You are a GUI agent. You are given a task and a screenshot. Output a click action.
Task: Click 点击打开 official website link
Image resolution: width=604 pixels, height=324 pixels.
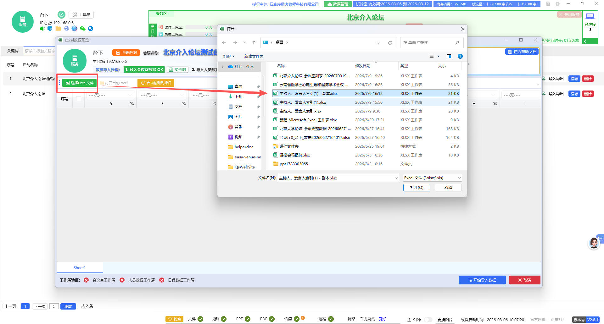pos(558,320)
